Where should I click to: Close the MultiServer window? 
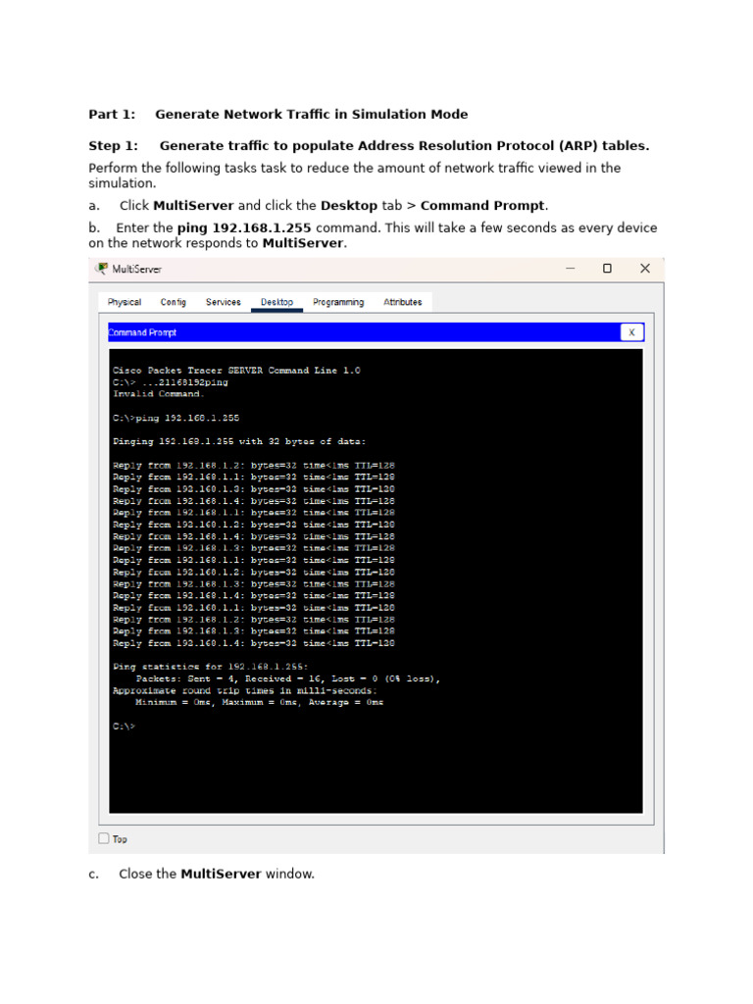pyautogui.click(x=645, y=269)
